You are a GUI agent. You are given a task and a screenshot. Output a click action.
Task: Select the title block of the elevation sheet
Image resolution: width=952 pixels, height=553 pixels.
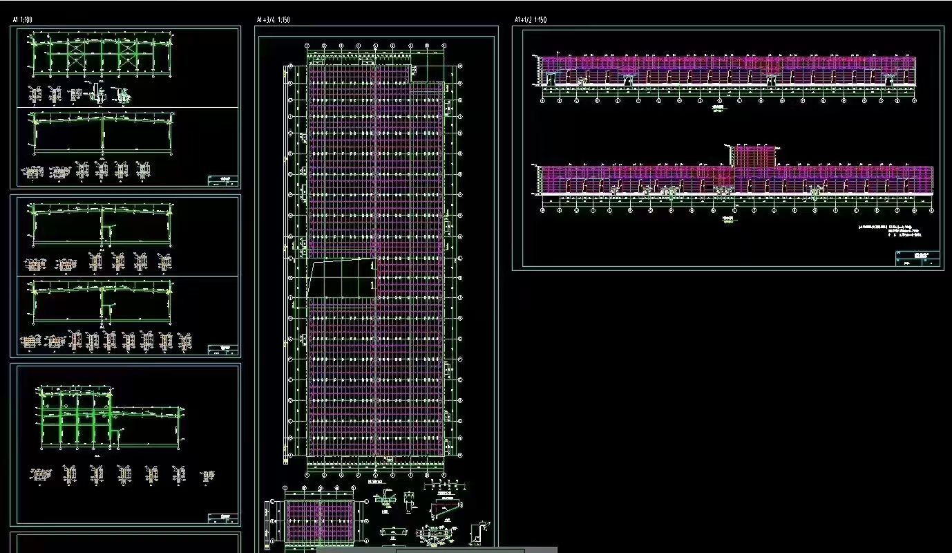coord(917,258)
